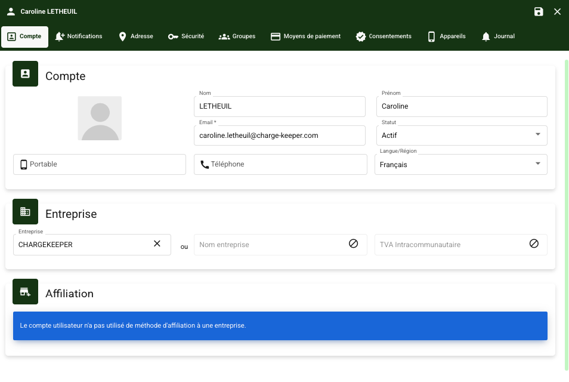Switch to the Notifications tab

pos(79,36)
